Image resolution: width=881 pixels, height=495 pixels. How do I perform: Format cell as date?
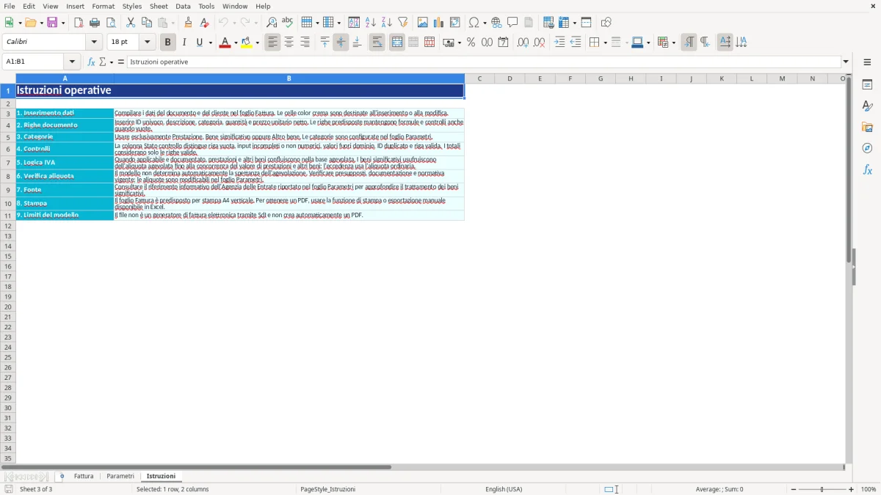click(x=504, y=43)
